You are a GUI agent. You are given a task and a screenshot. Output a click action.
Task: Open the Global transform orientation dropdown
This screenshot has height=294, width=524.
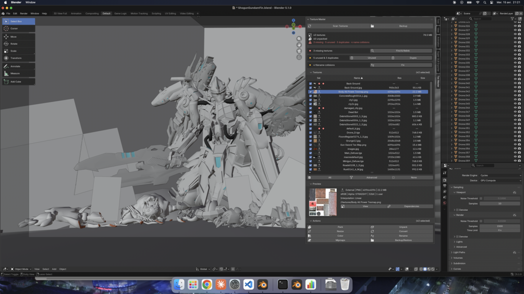[203, 269]
